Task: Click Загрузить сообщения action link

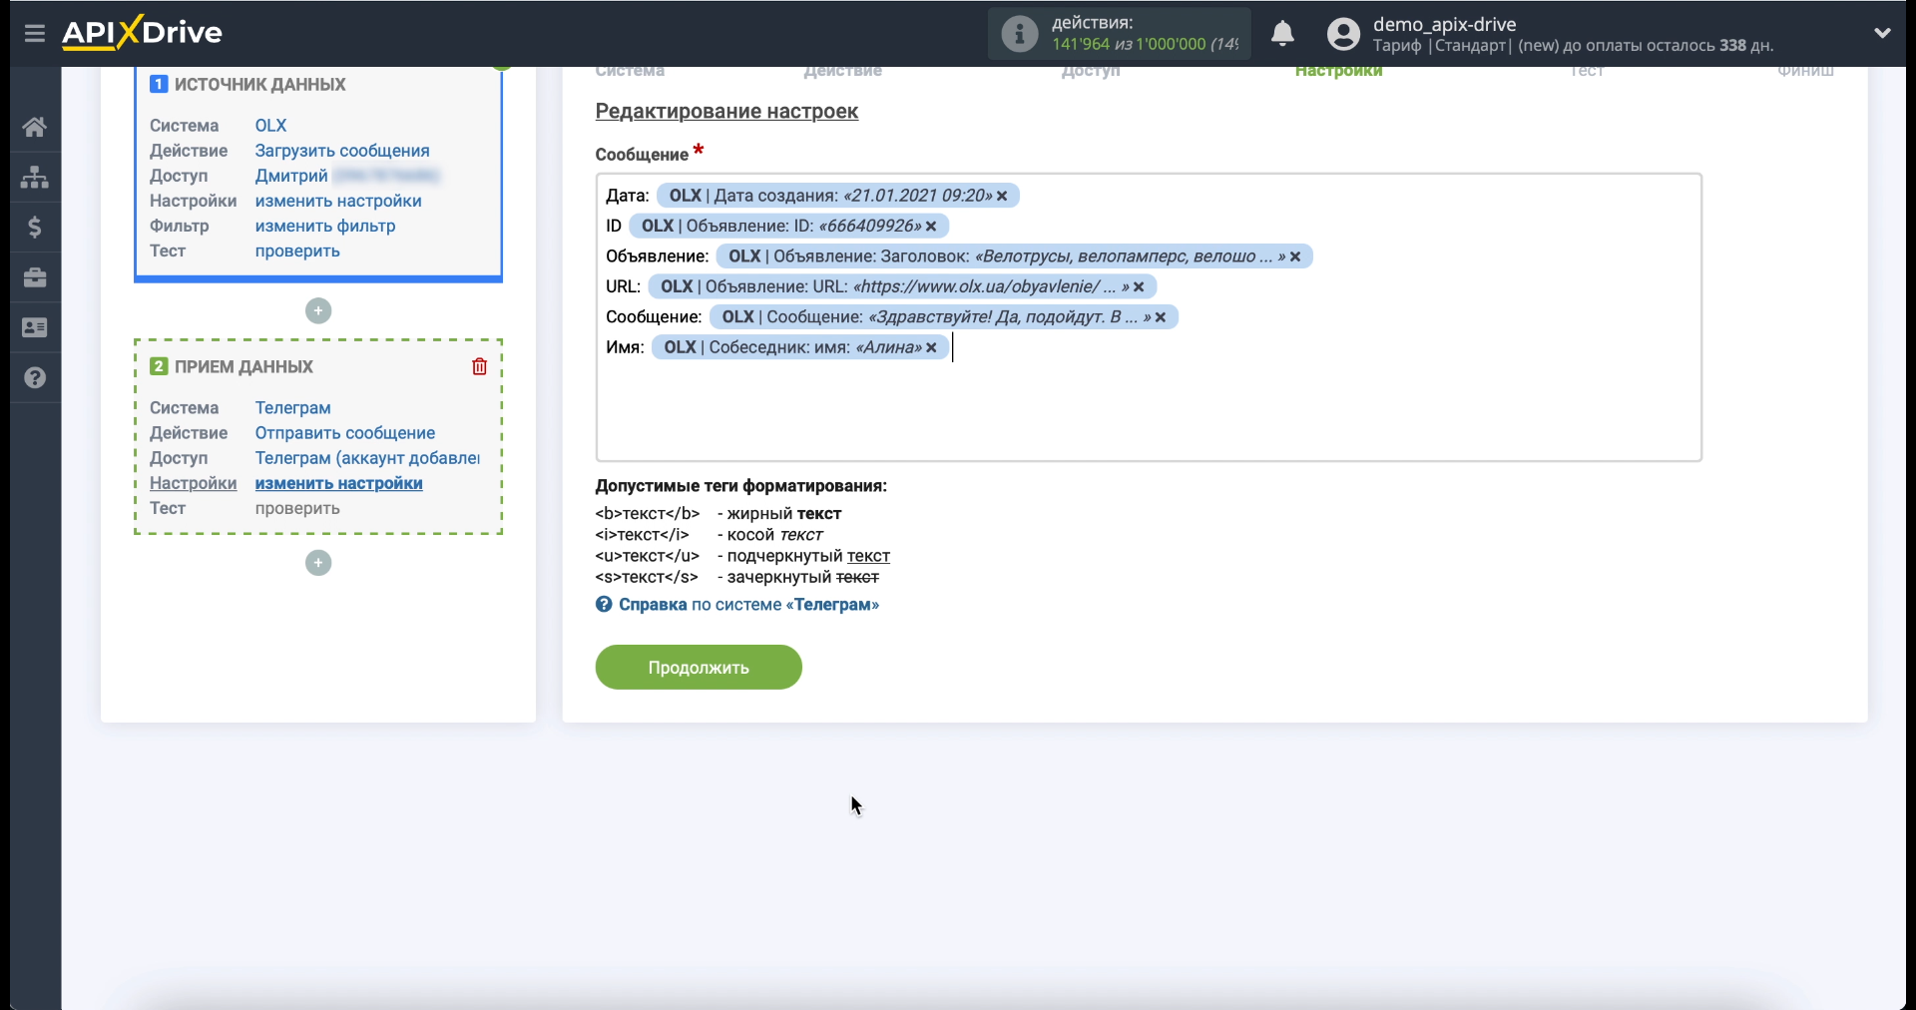Action: tap(342, 151)
